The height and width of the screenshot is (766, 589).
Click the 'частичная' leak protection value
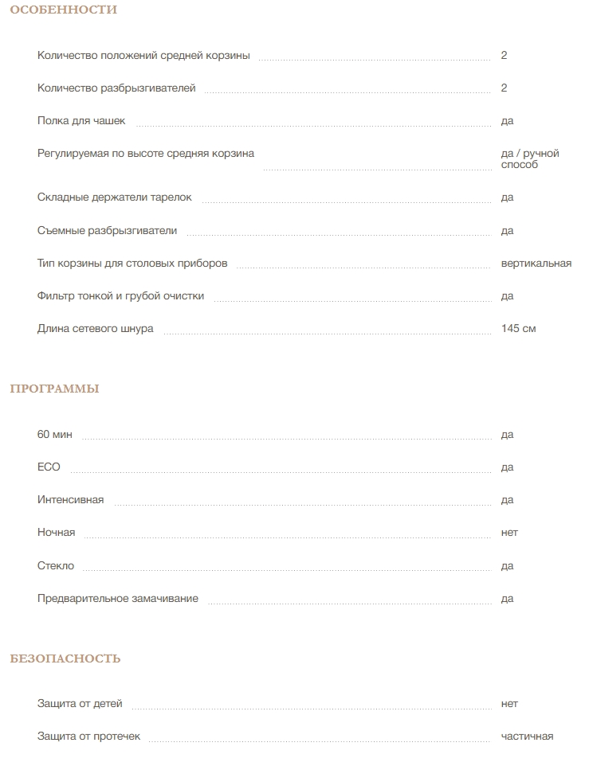coord(527,737)
